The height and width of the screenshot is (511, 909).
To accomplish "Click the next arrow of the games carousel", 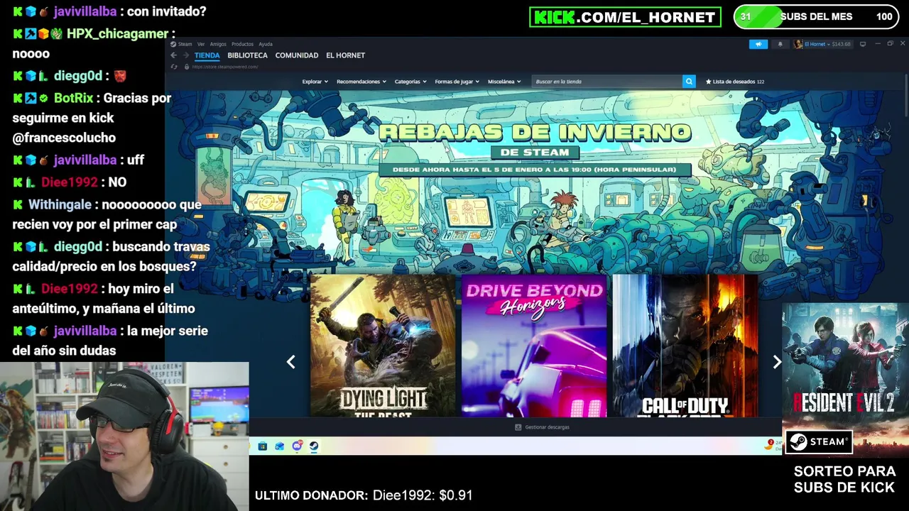I will click(x=777, y=362).
